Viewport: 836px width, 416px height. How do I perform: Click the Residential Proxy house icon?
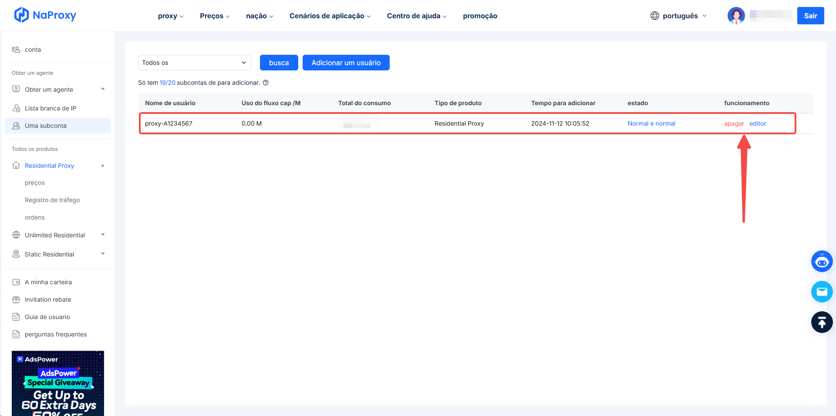tap(16, 165)
